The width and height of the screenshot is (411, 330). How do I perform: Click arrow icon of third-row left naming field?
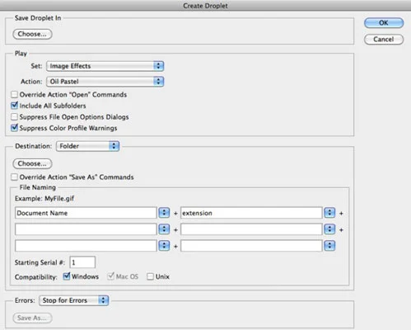point(164,246)
